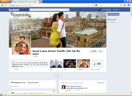This screenshot has width=132, height=96.
Task: Expand the account dropdown arrow in header
Action: coord(120,10)
